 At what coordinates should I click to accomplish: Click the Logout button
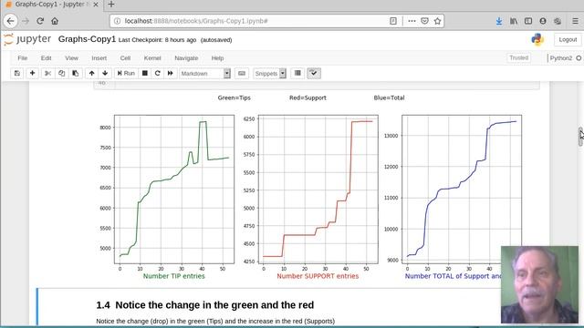coord(568,39)
